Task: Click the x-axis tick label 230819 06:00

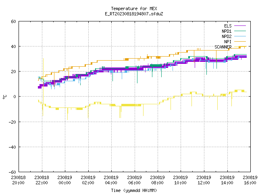Action: pos(134,180)
